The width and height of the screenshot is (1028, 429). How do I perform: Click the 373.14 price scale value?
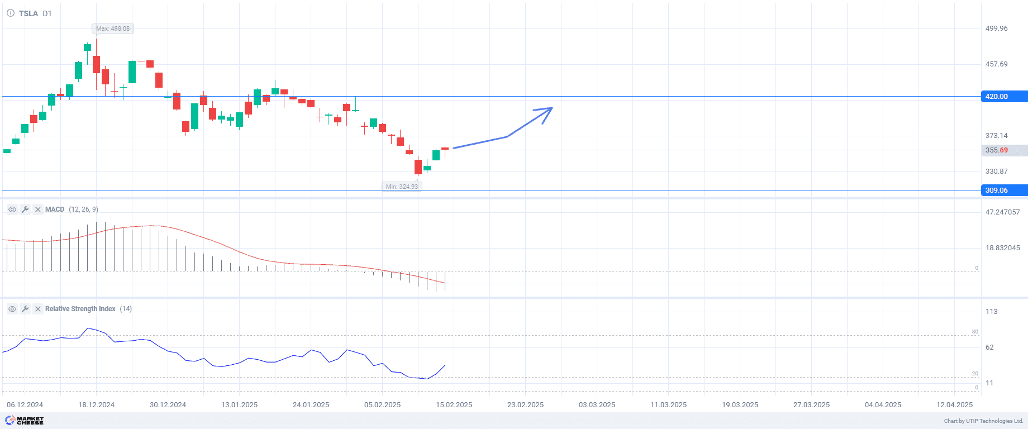[x=997, y=136]
